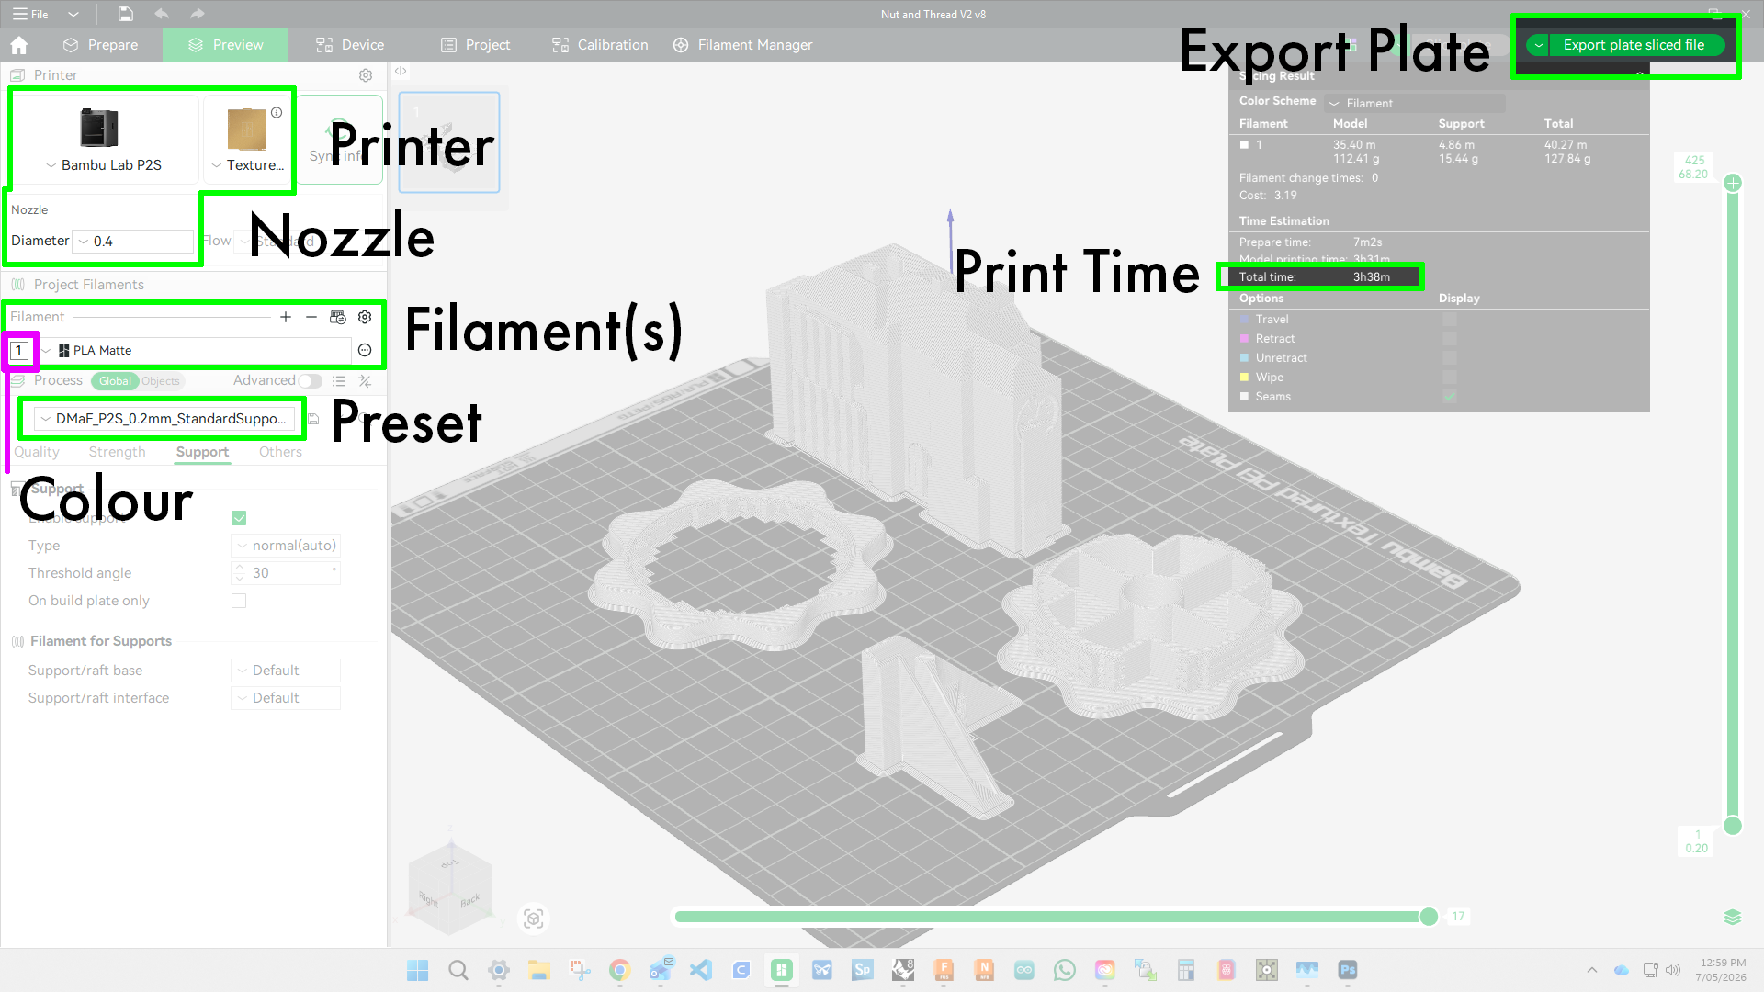Undo the last action with the arrow icon
Viewport: 1764px width, 992px height.
click(x=162, y=14)
